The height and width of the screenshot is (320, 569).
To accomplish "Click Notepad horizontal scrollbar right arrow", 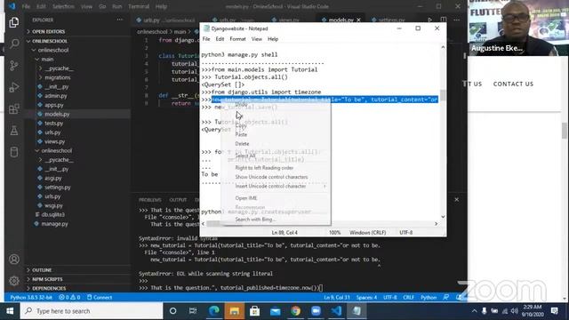I will click(436, 224).
